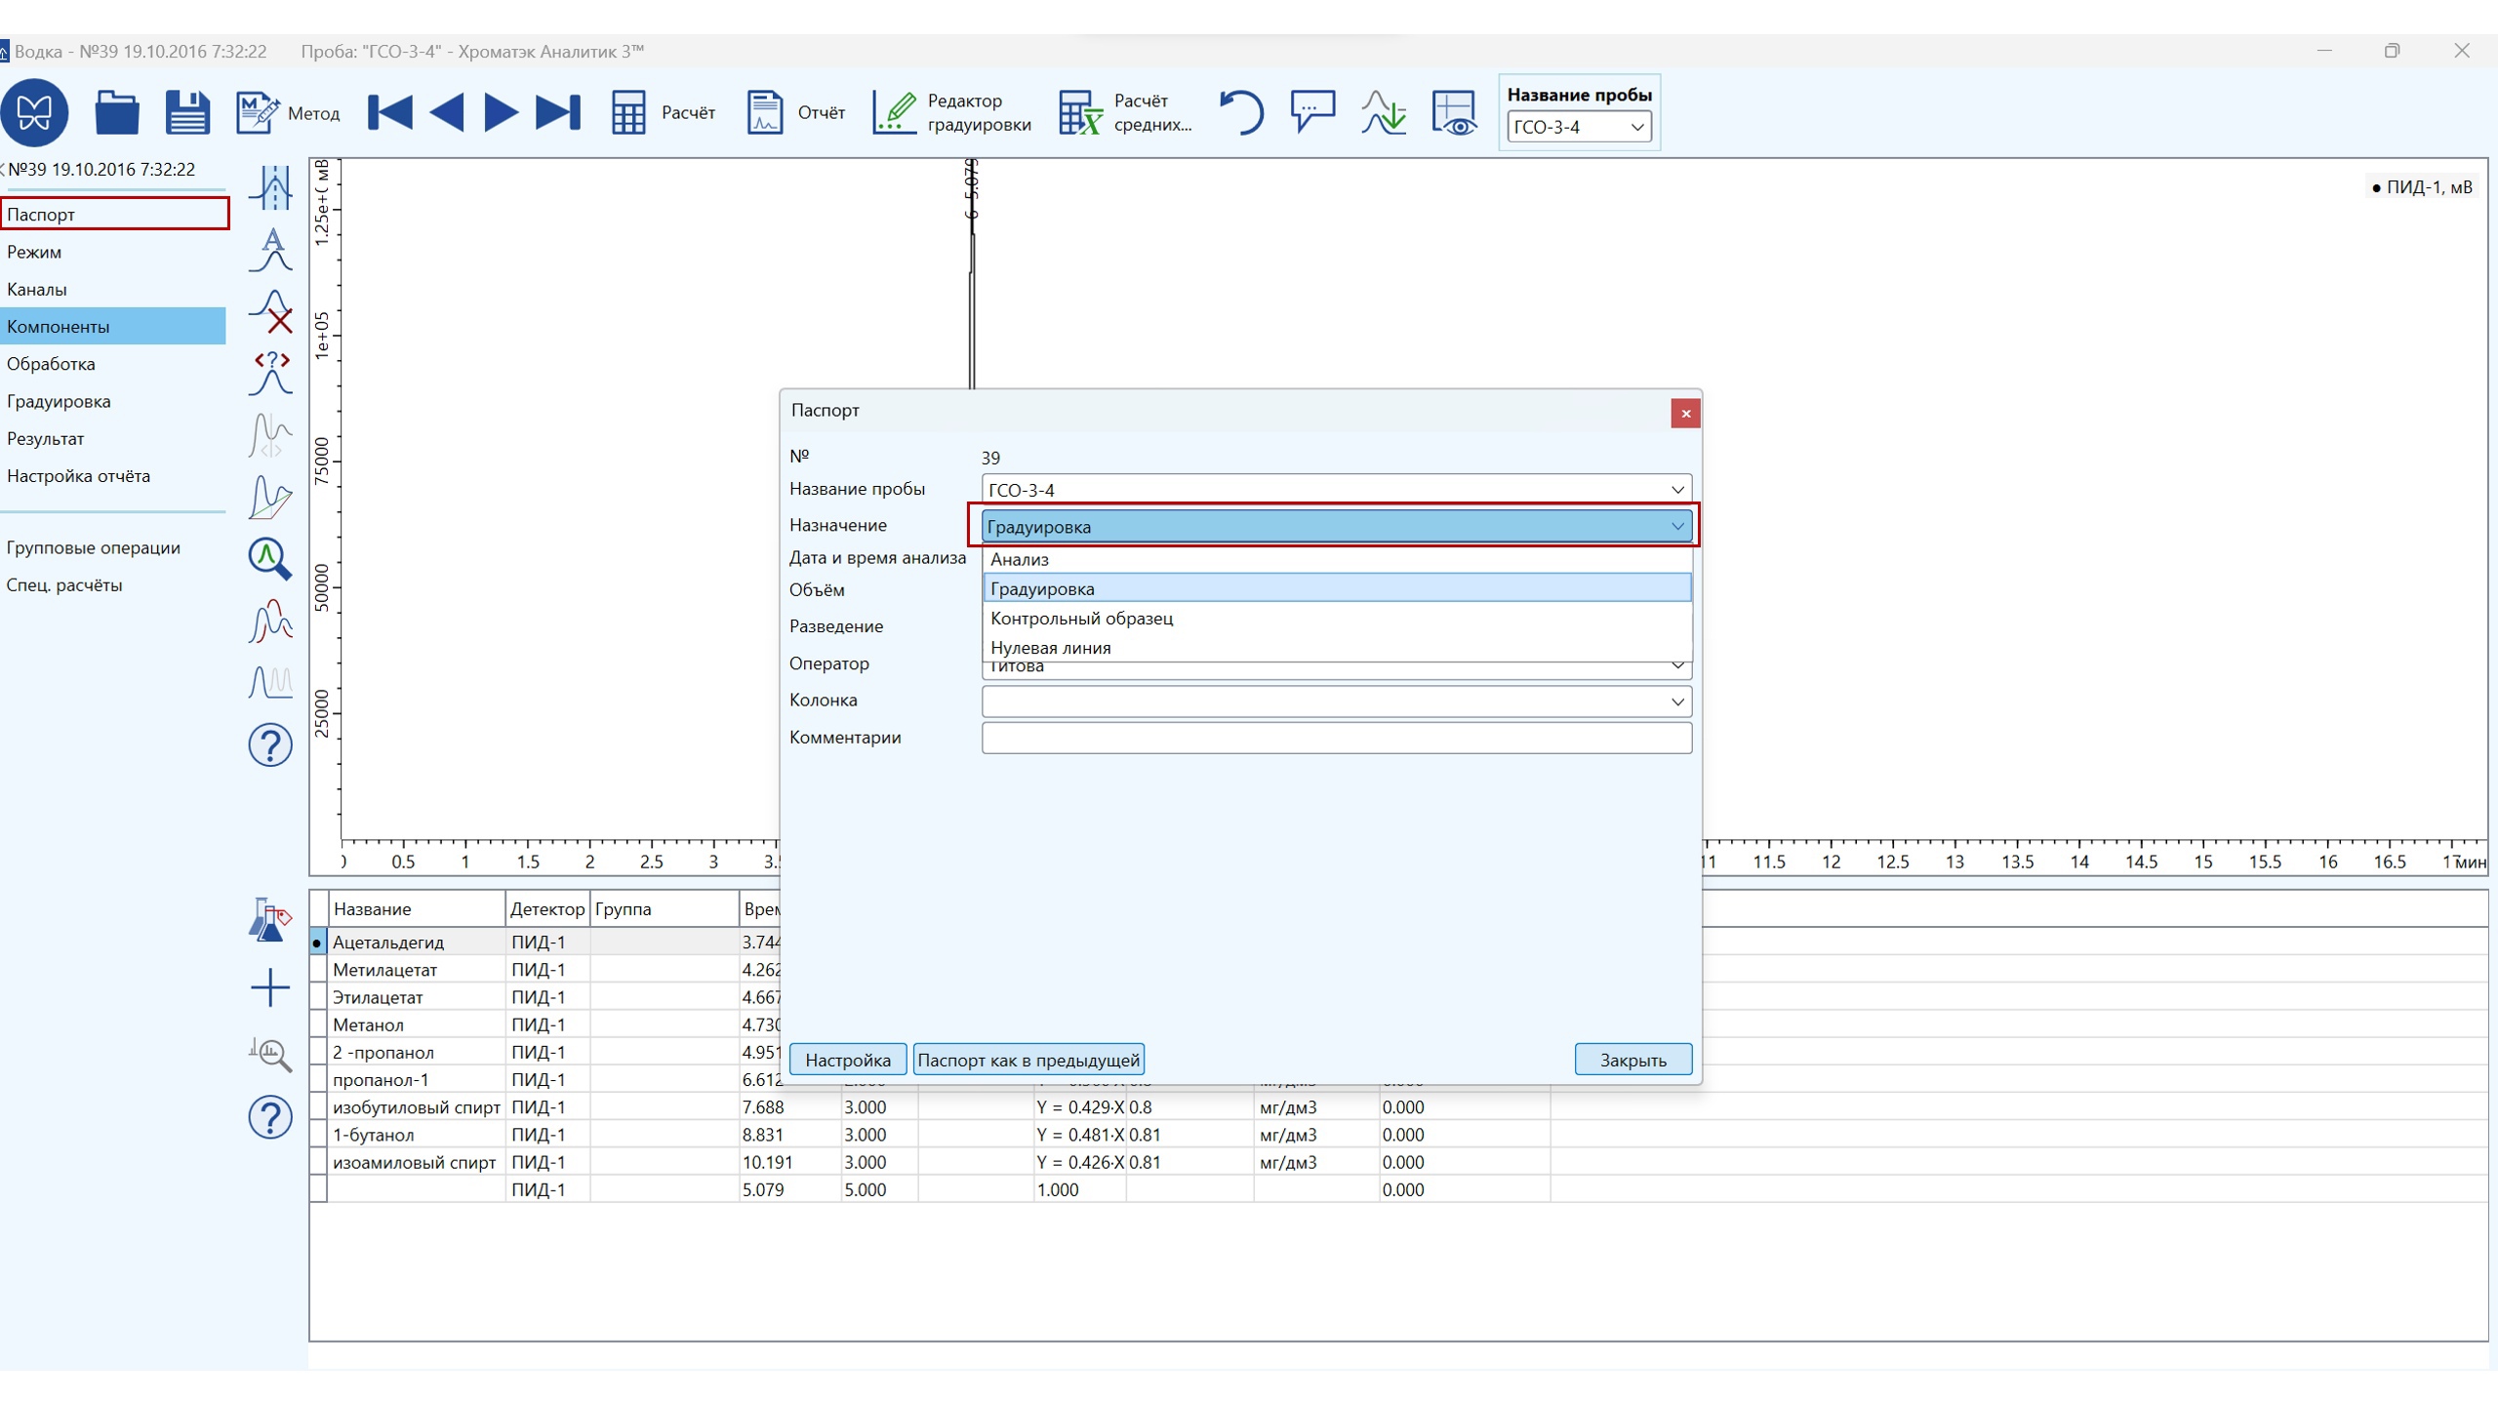Click the magnifier peak zoom icon

click(269, 559)
